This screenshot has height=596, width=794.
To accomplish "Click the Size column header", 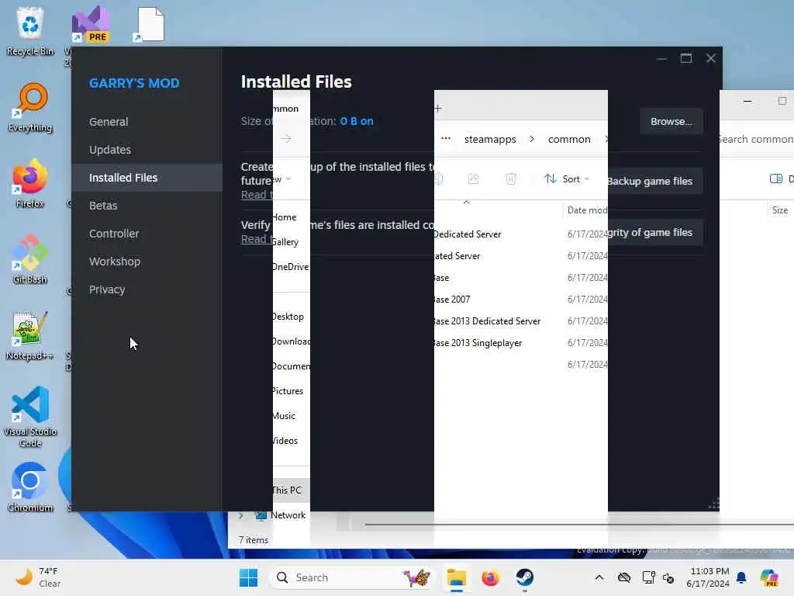I will 780,210.
